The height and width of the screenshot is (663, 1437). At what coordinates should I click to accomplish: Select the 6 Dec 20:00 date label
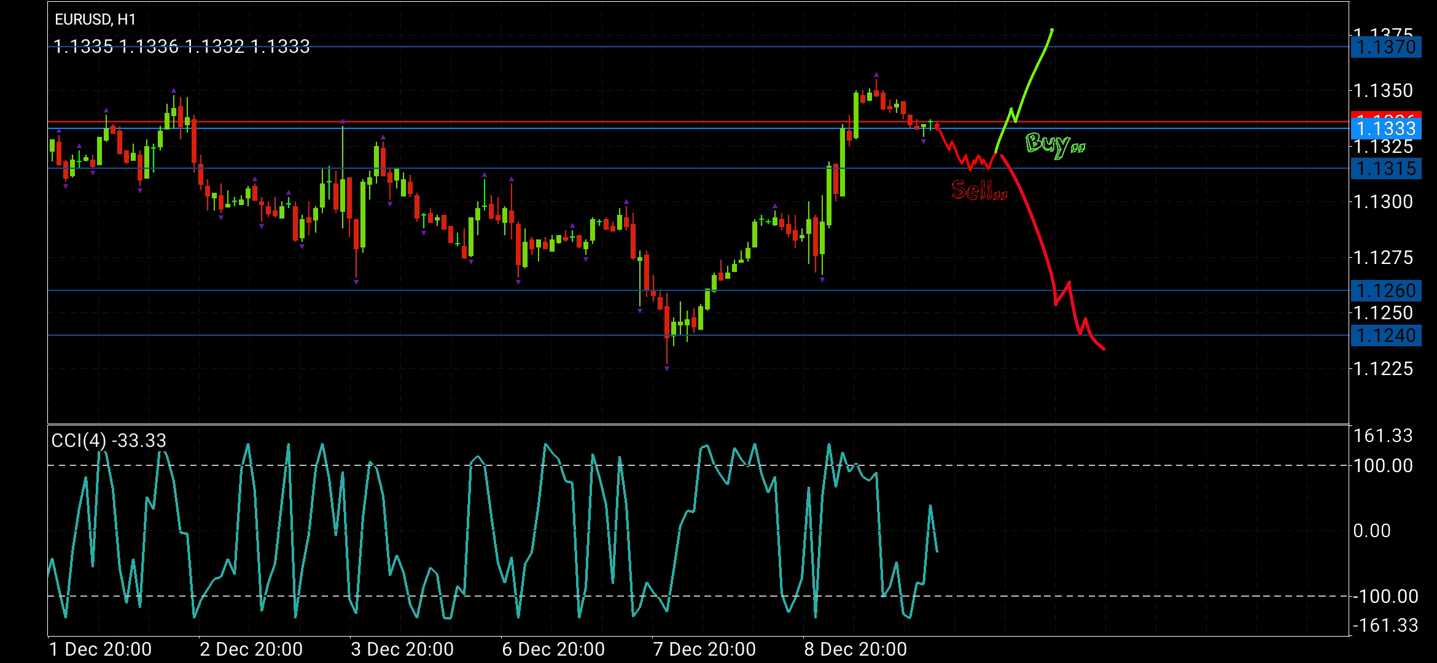point(553,649)
